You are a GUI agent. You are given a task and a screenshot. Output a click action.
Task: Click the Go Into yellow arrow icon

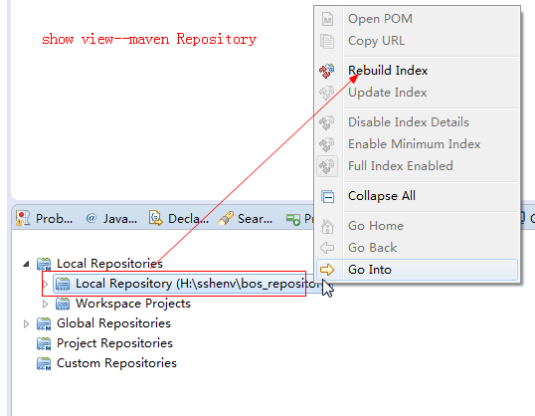(x=327, y=270)
